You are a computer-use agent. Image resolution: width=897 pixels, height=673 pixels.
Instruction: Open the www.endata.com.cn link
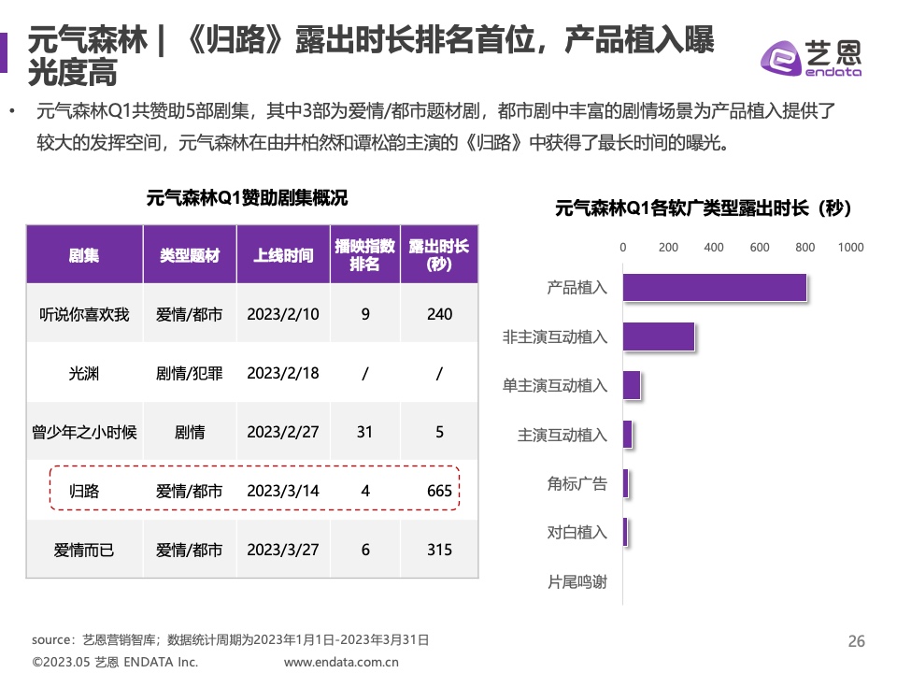coord(341,662)
